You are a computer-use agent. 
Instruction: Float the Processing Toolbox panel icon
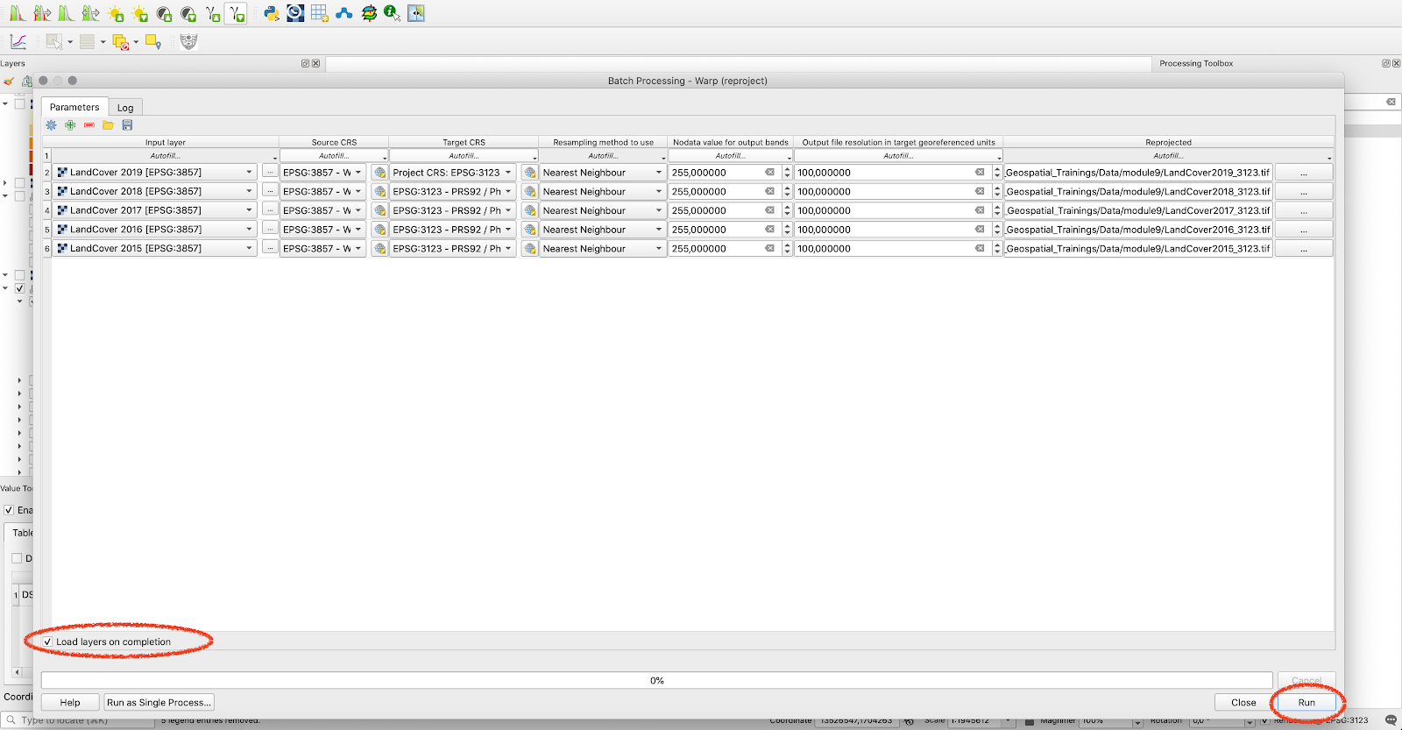(1386, 63)
